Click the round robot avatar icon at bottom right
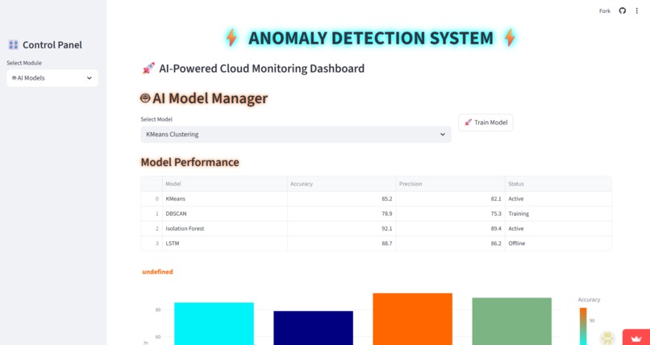The height and width of the screenshot is (345, 650). pos(608,339)
